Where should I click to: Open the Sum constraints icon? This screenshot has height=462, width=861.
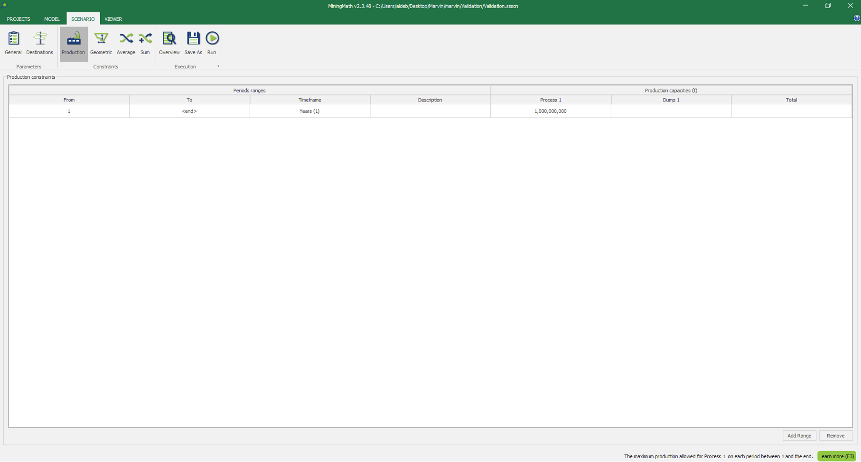tap(145, 43)
